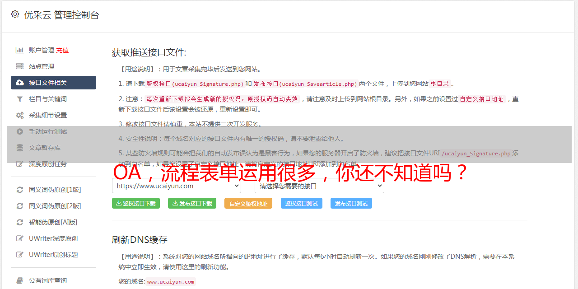Viewport: 578px width, 289px height.
Task: Open 采集细节设置 menu item
Action: coord(48,115)
